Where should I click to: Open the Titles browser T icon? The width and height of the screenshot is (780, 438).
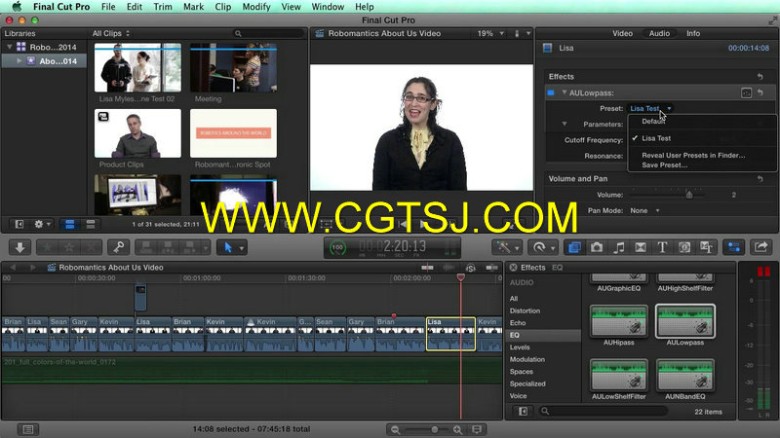click(x=662, y=247)
